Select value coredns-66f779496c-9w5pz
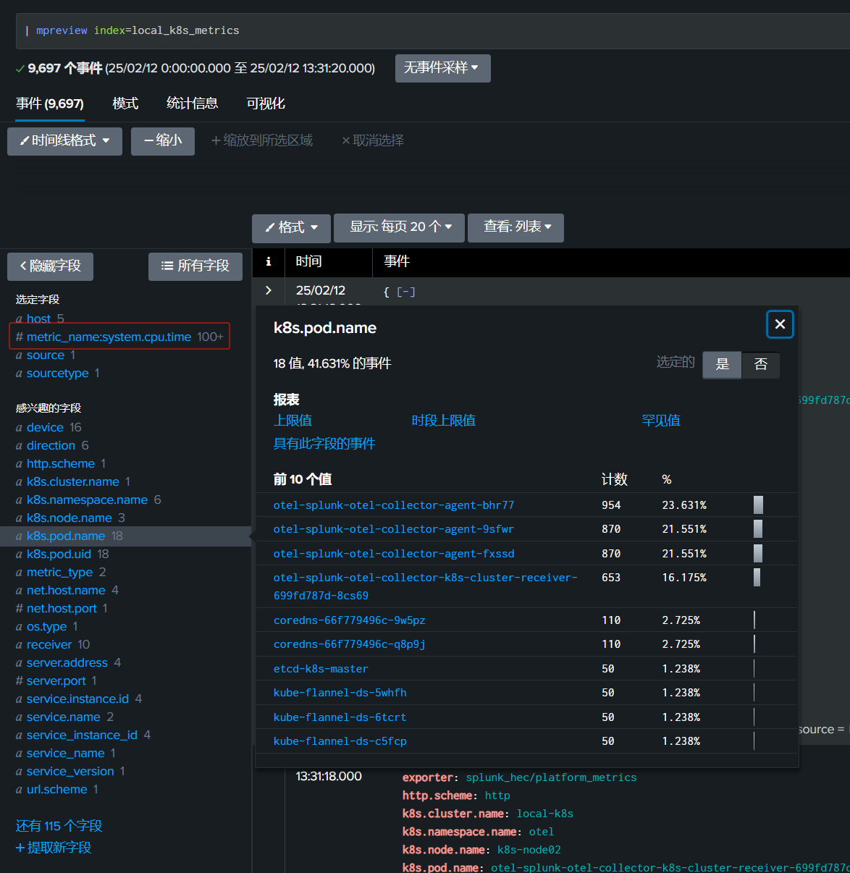850x873 pixels. pos(349,620)
